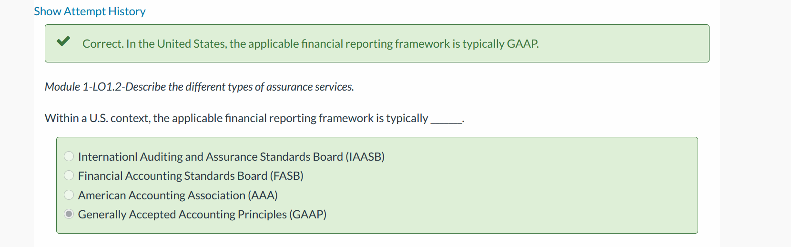791x247 pixels.
Task: Click the (IAASB) abbreviation in the first option
Action: 365,157
